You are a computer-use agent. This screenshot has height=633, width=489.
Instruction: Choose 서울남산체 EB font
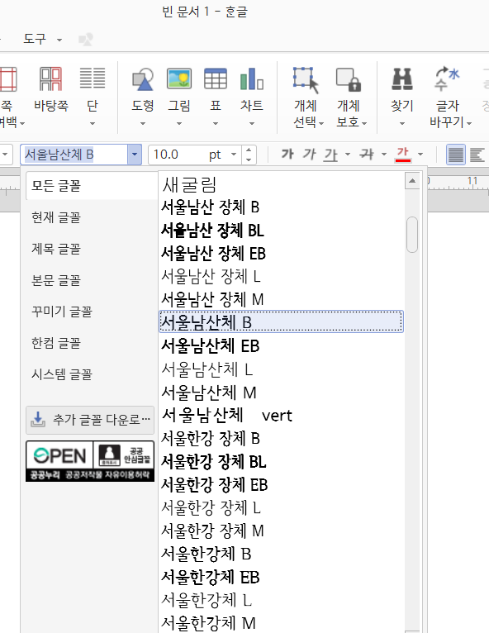point(281,346)
